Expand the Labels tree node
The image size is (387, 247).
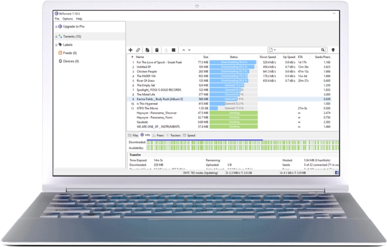[56, 45]
